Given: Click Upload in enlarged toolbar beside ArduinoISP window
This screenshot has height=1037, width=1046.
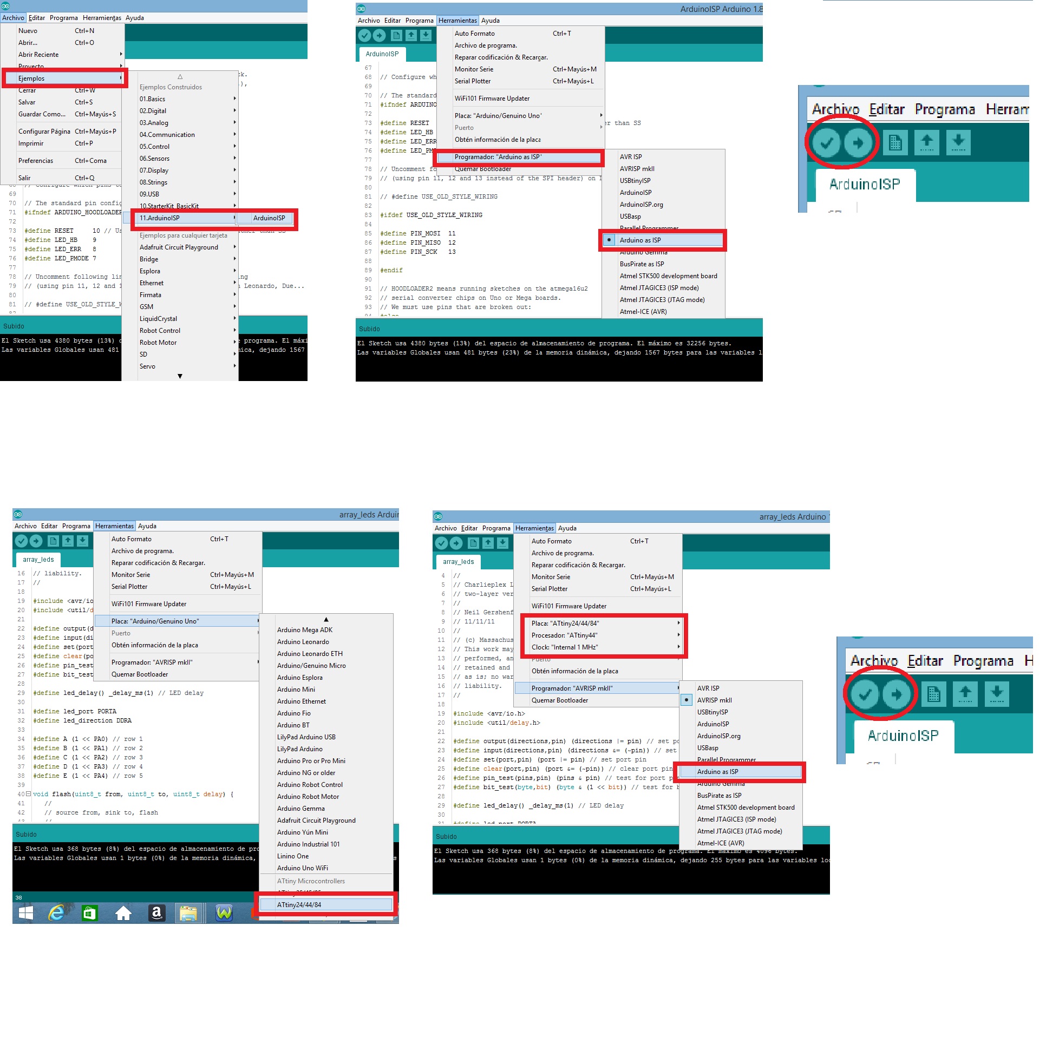Looking at the screenshot, I should pyautogui.click(x=858, y=143).
